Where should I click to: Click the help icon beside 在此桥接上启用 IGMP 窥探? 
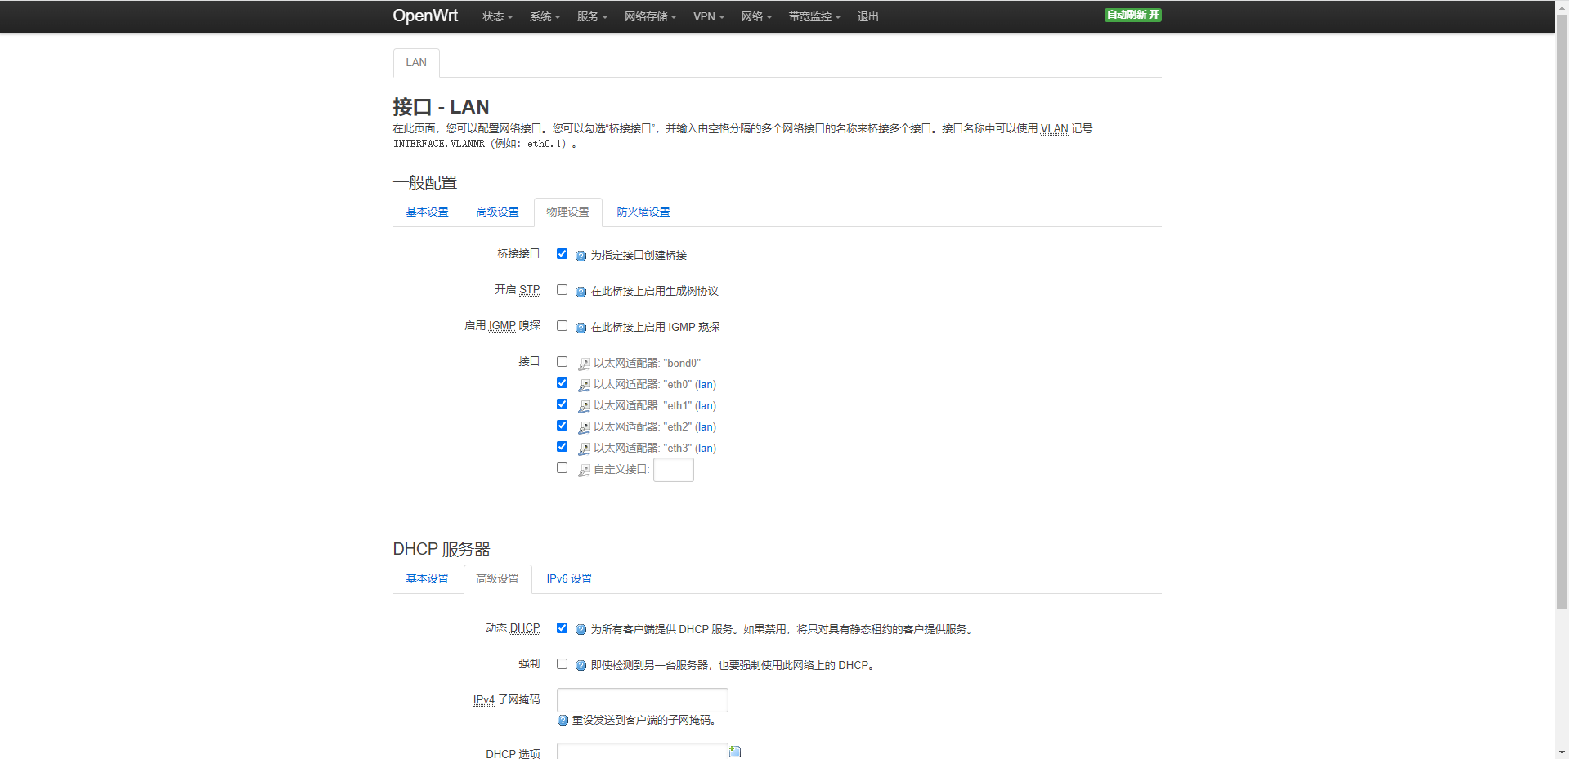pos(581,328)
